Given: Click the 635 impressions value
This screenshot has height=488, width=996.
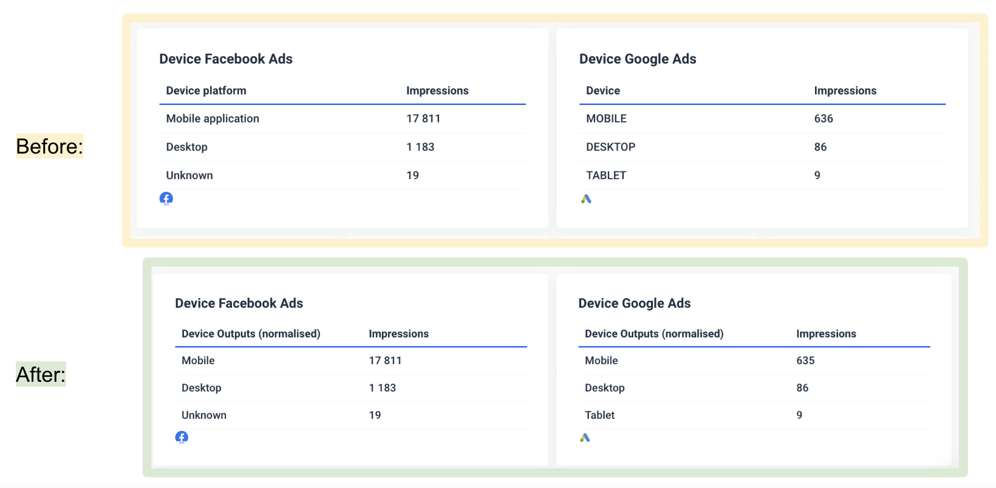Looking at the screenshot, I should click(805, 361).
